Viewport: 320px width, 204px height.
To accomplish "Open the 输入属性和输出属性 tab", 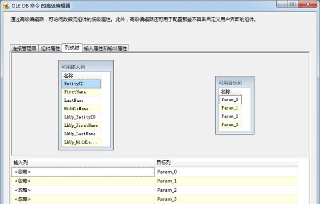I will pyautogui.click(x=105, y=48).
